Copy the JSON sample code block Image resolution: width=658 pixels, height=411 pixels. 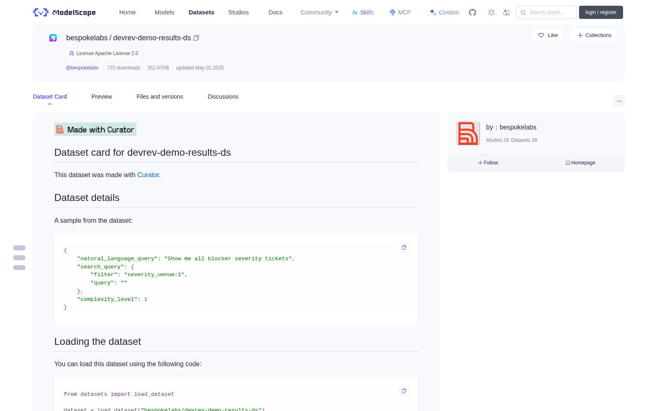pos(404,247)
